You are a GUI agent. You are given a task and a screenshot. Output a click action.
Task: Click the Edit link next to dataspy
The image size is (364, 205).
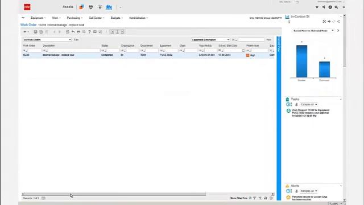click(76, 40)
